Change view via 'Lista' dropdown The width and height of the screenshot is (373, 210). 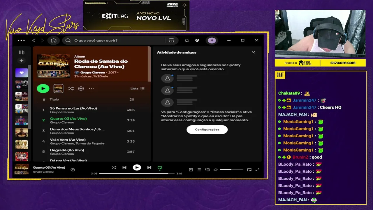(137, 88)
